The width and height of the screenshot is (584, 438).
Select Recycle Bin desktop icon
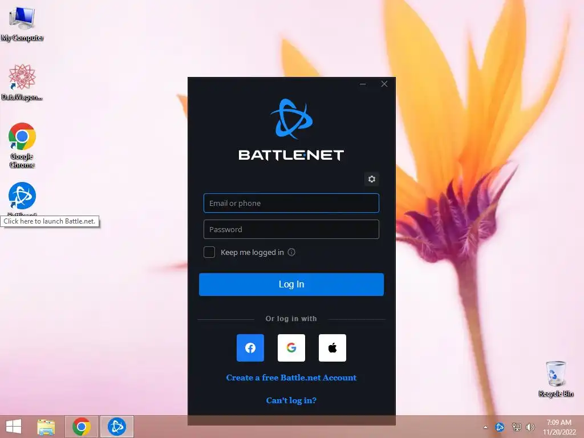(555, 379)
